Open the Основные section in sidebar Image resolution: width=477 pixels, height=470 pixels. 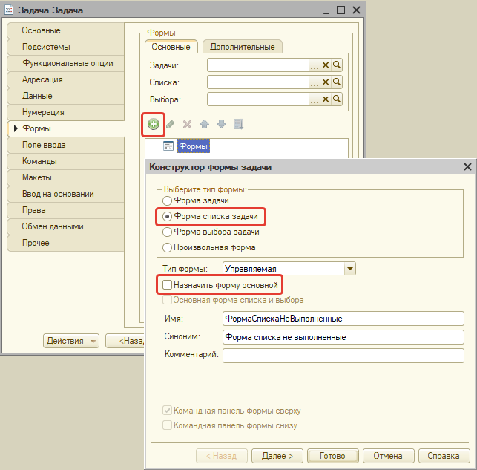tap(65, 30)
